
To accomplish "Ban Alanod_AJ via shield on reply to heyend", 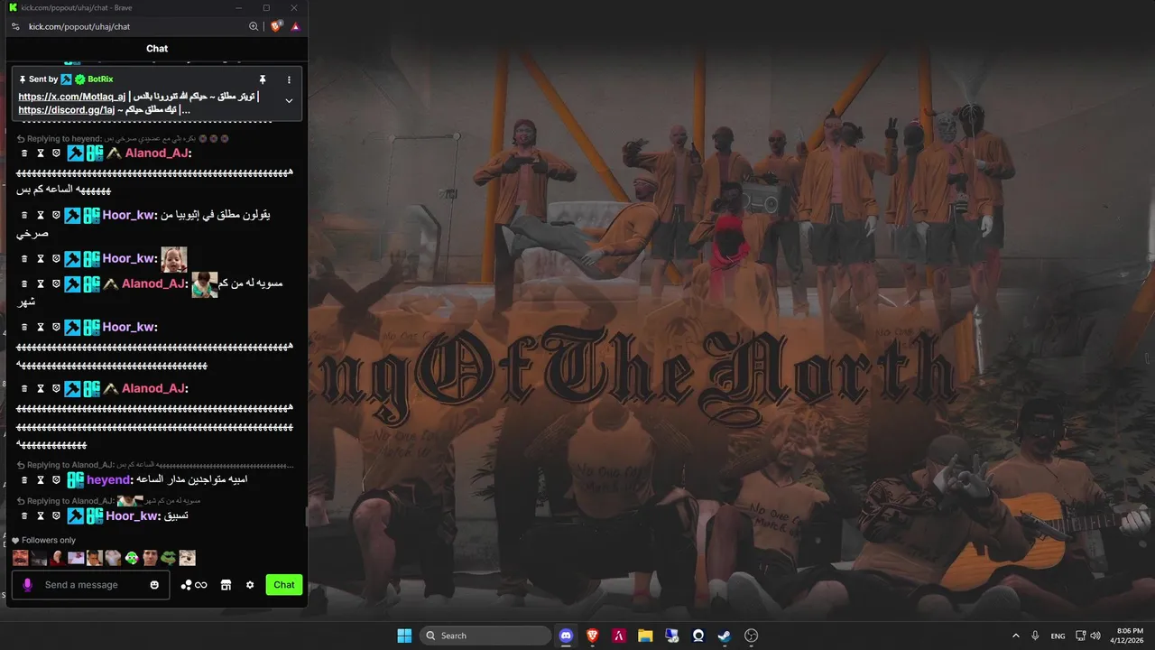I will pyautogui.click(x=56, y=153).
